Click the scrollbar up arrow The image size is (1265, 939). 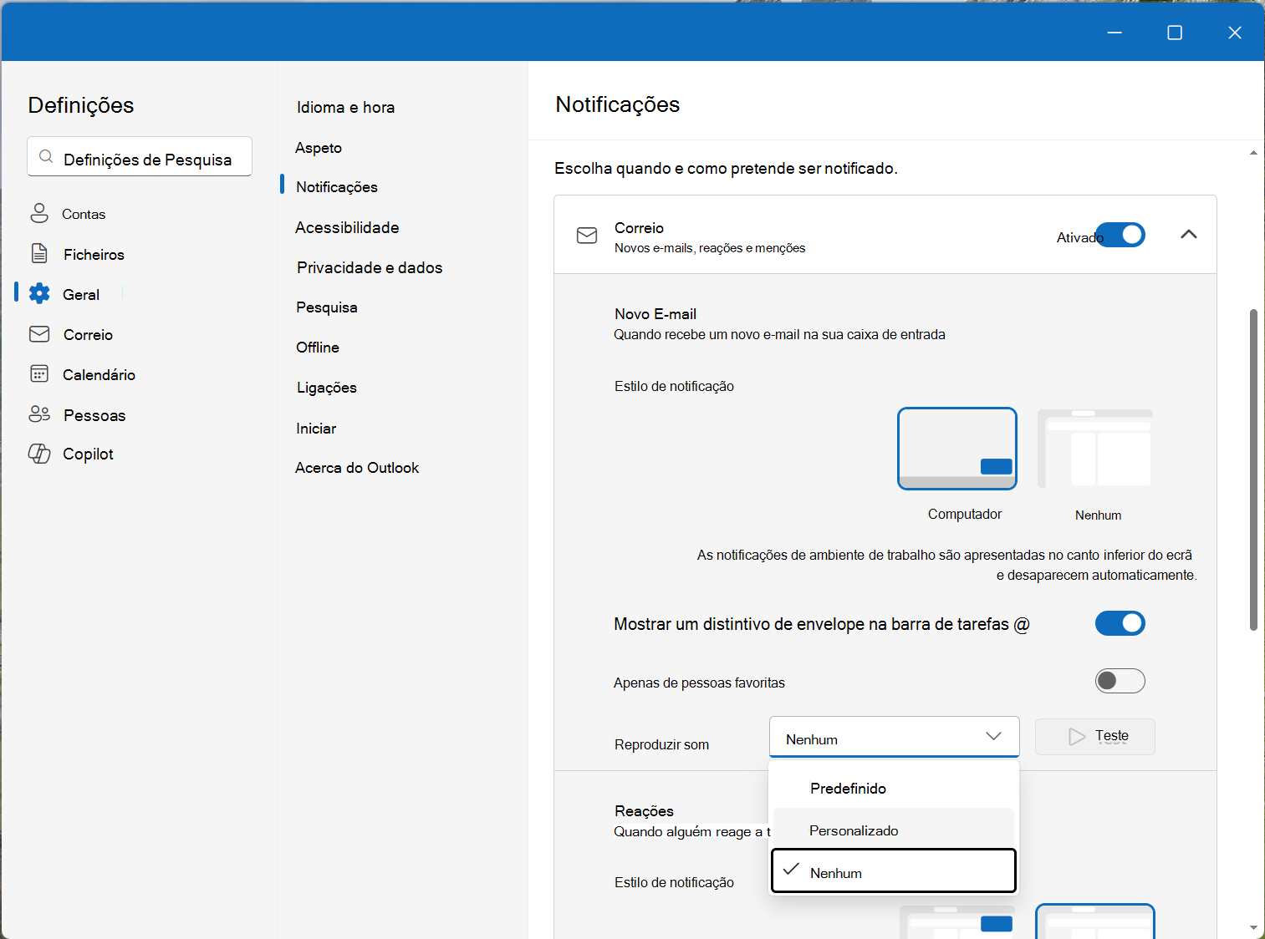(1253, 153)
